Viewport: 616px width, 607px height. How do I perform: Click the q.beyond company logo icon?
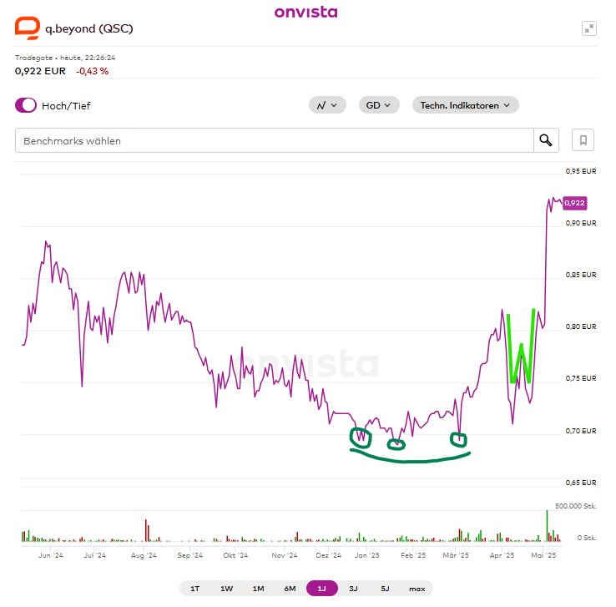[27, 29]
